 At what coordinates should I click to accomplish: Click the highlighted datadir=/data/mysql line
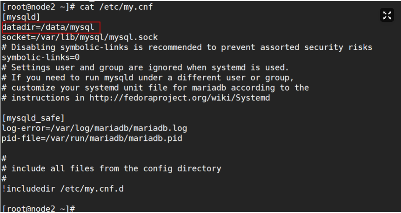(51, 27)
